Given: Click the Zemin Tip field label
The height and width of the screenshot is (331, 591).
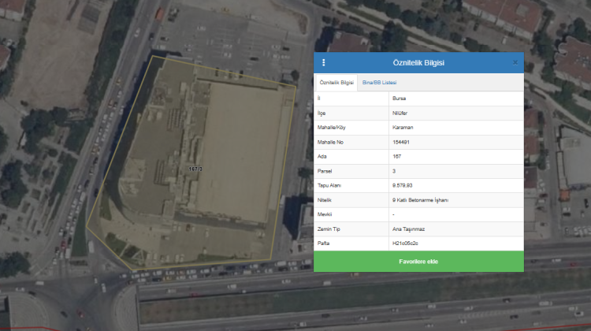Looking at the screenshot, I should [x=327, y=229].
